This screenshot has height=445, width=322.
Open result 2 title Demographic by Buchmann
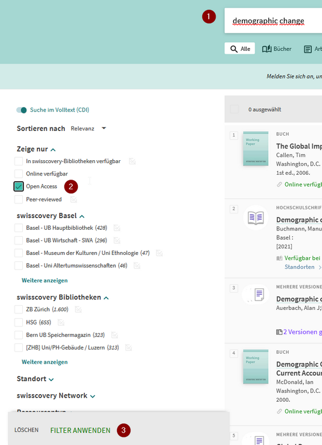pos(299,220)
